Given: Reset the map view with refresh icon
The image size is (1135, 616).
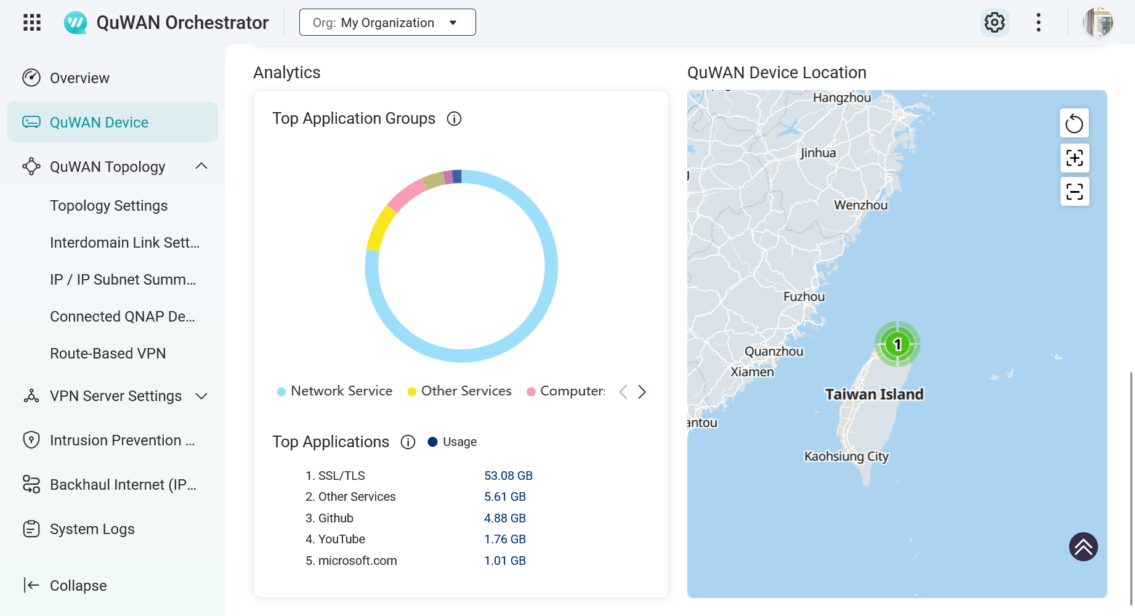Looking at the screenshot, I should (x=1074, y=123).
